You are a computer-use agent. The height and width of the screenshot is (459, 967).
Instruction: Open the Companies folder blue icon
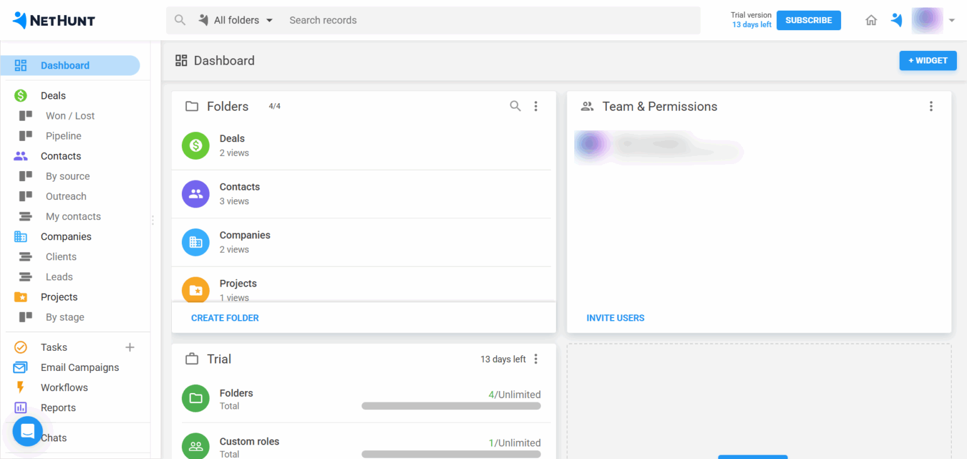pos(196,242)
